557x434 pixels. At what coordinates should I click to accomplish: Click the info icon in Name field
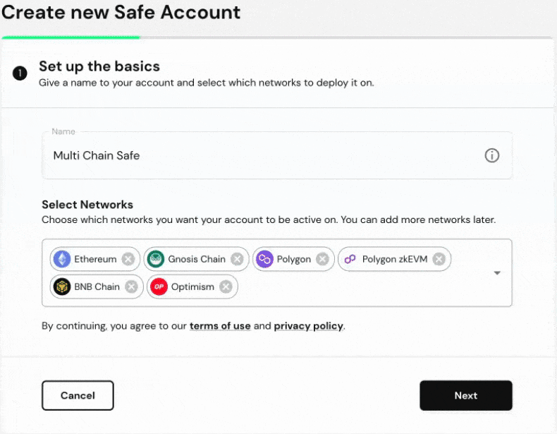pos(492,155)
